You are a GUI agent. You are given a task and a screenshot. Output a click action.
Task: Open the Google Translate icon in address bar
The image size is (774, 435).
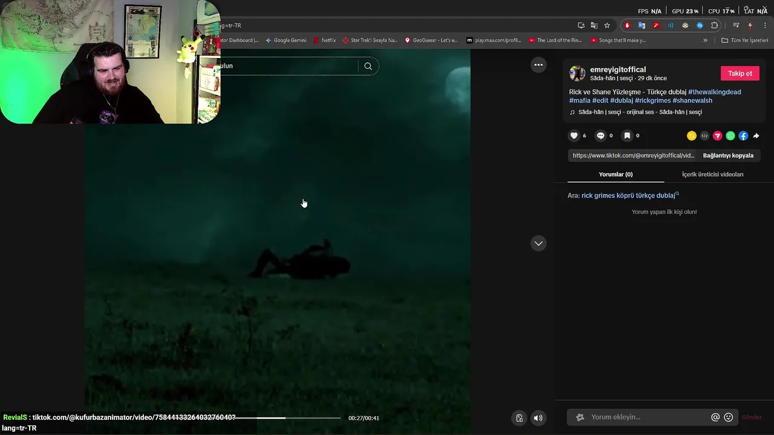[594, 25]
